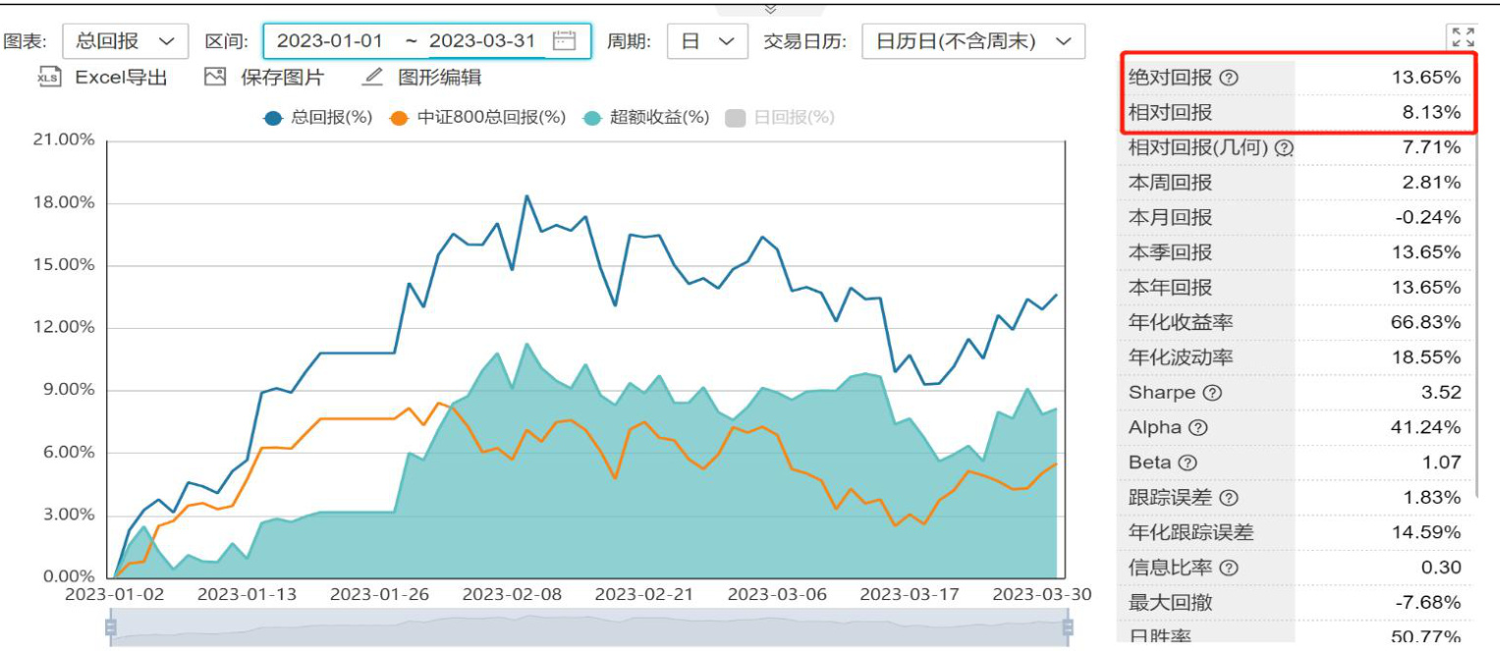The image size is (1500, 651).
Task: Click the save image icon
Action: pos(215,78)
